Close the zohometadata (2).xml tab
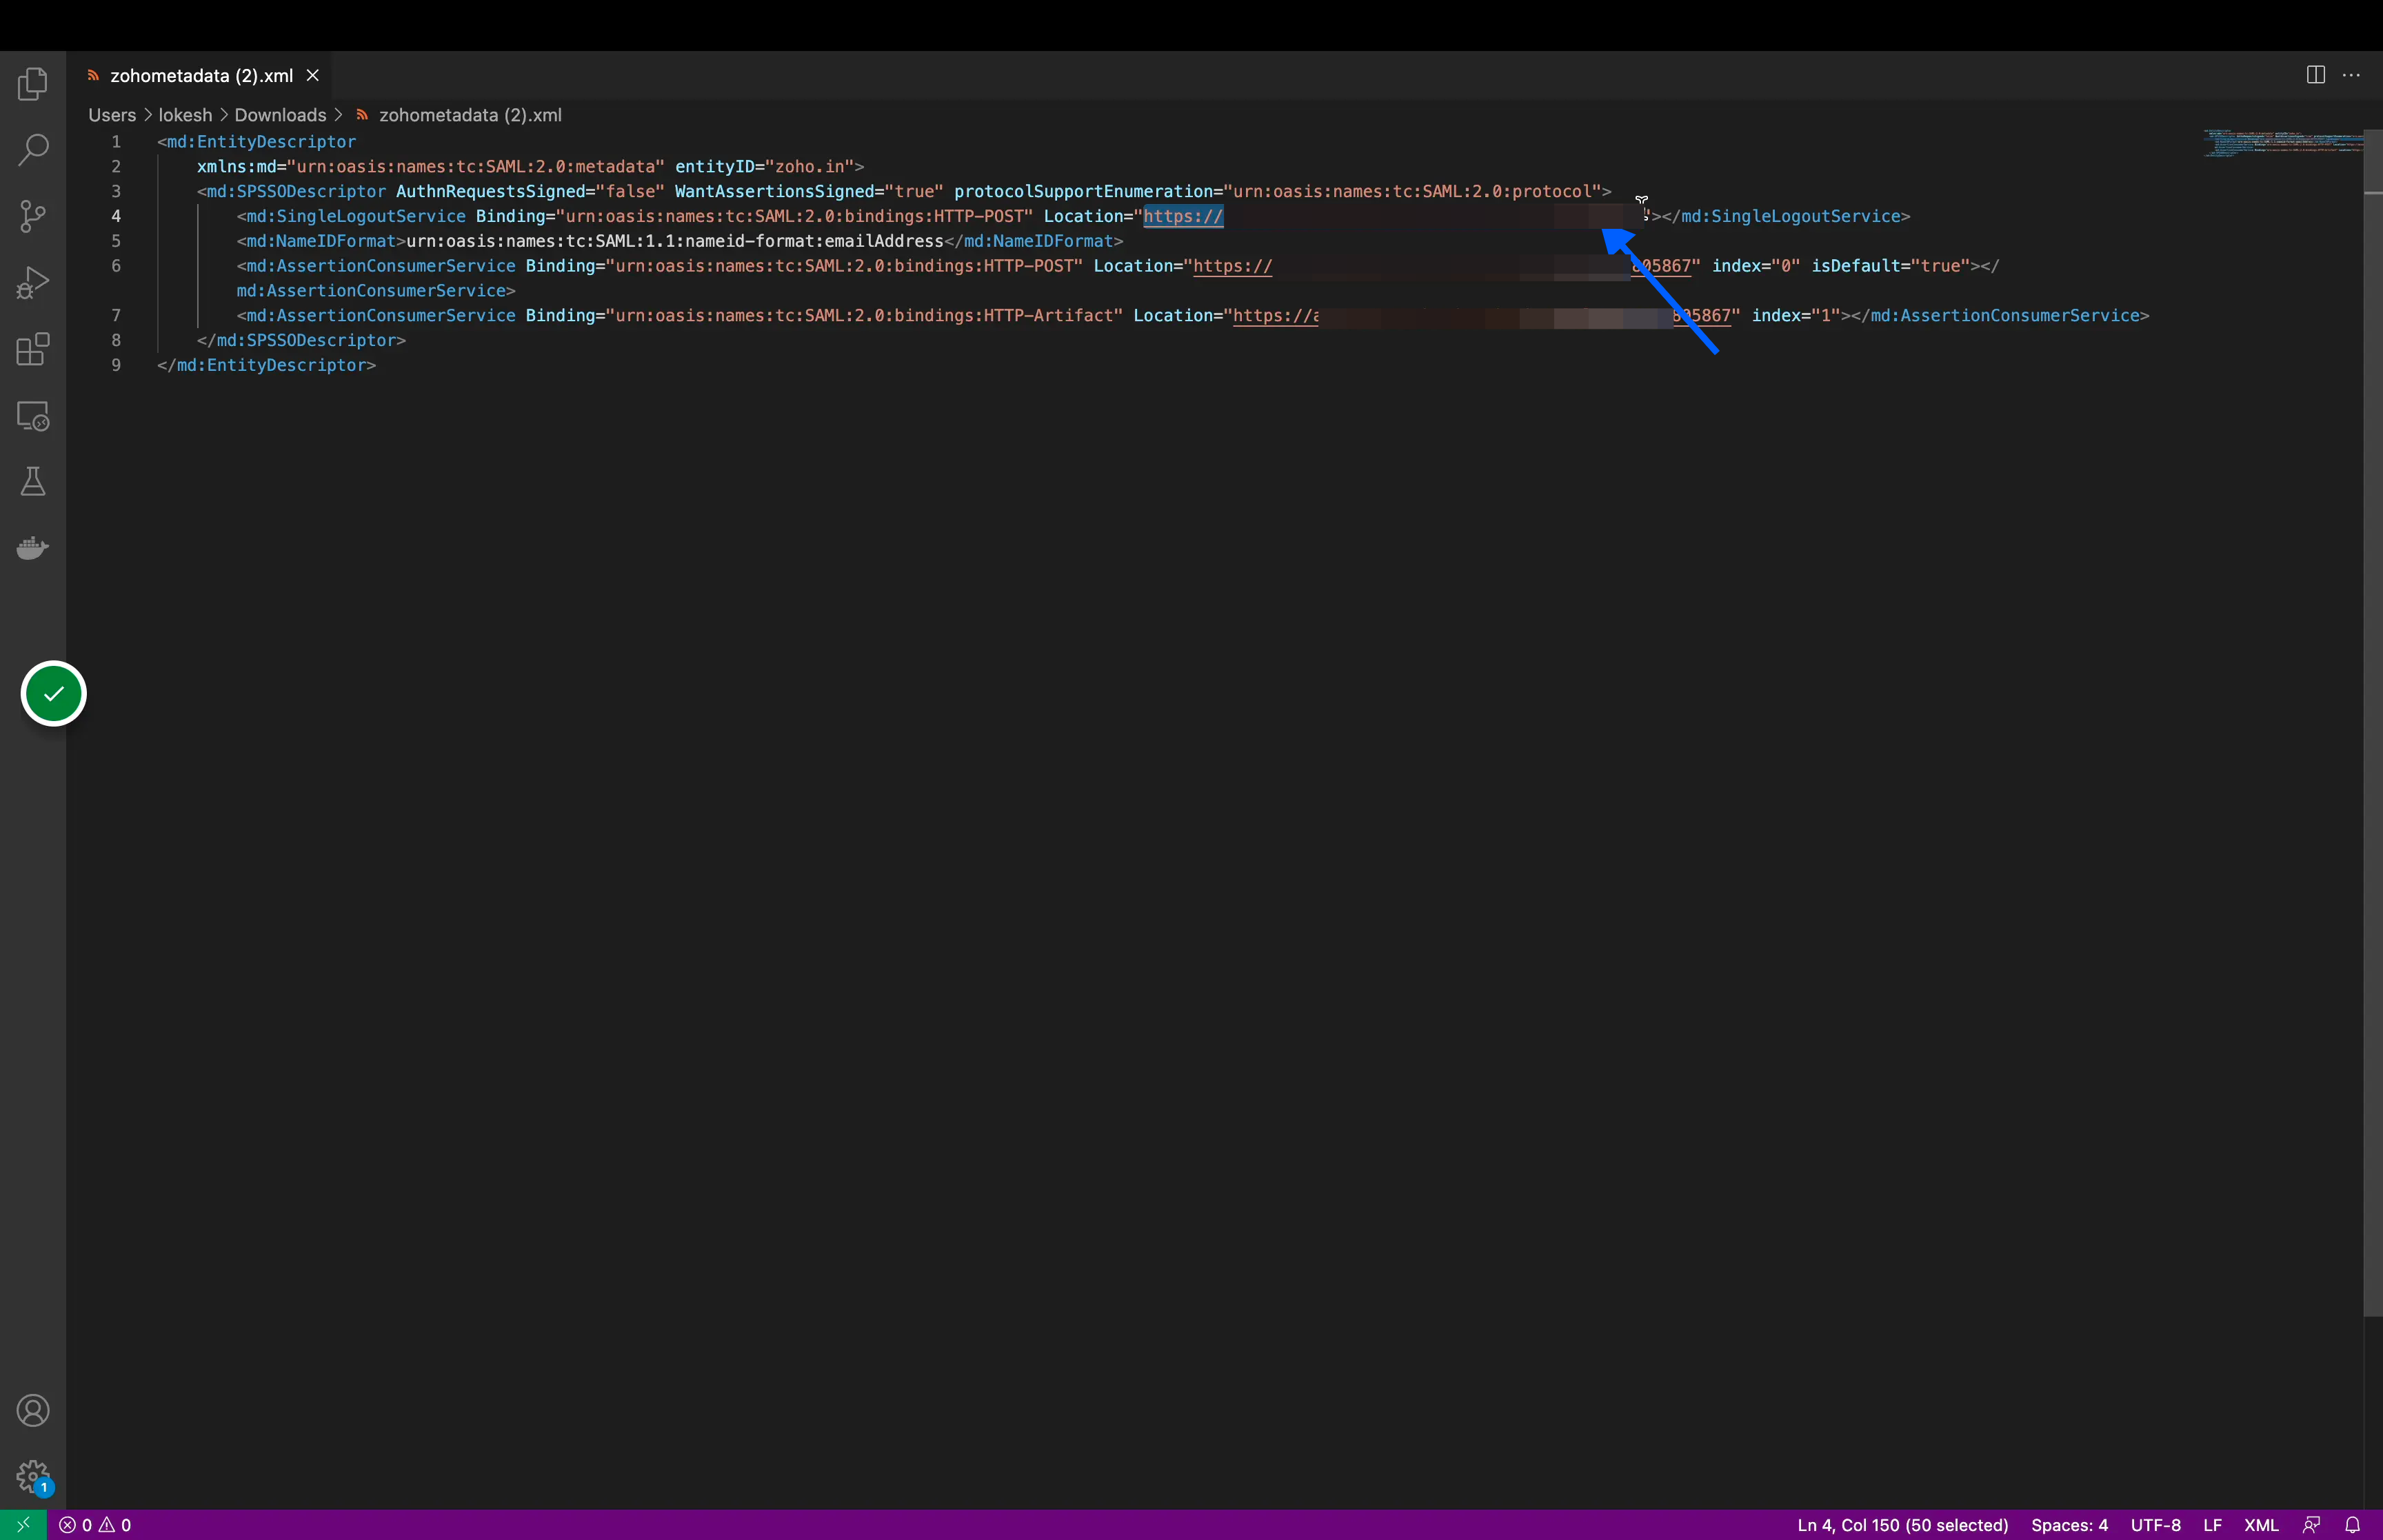The width and height of the screenshot is (2383, 1540). 313,75
